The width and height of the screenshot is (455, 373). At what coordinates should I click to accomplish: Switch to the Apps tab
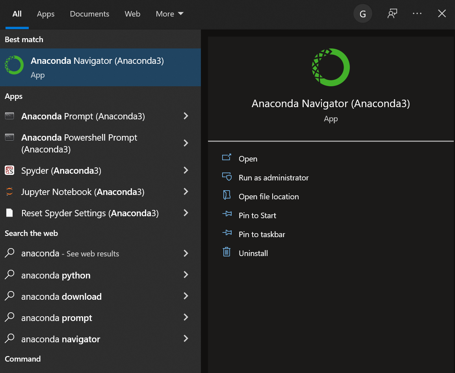pyautogui.click(x=46, y=14)
